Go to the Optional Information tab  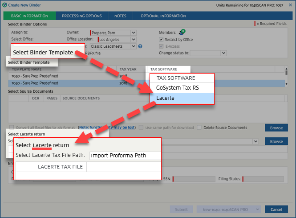163,16
